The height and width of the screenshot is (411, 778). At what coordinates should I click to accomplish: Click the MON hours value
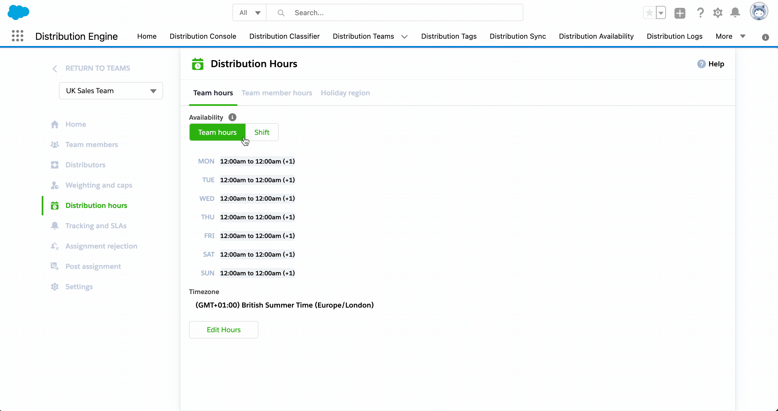pos(257,161)
